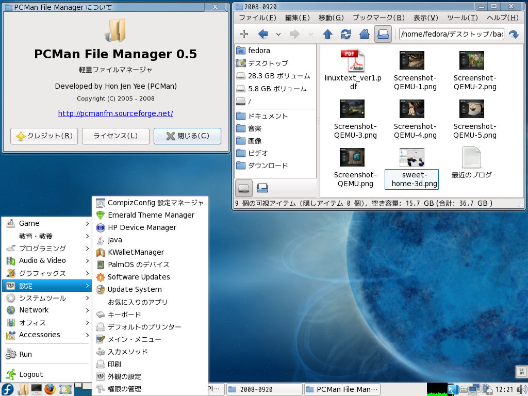The height and width of the screenshot is (396, 528).
Task: Open HP Device Manager entry
Action: pyautogui.click(x=150, y=227)
